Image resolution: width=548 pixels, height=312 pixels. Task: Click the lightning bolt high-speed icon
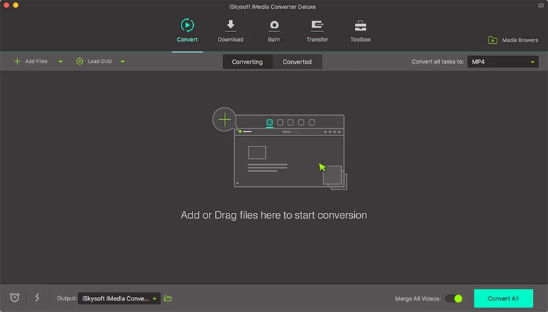[x=37, y=298]
